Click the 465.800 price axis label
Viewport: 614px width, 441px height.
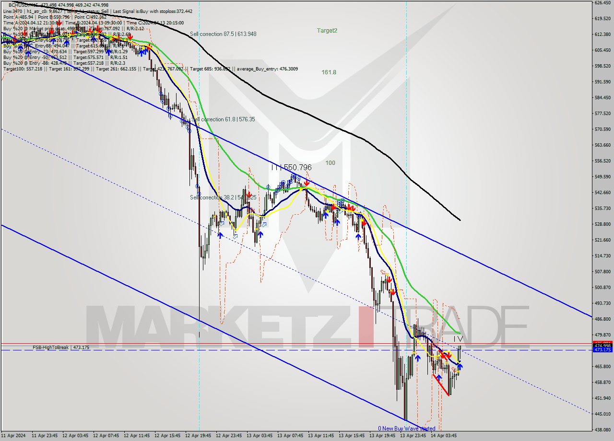pos(602,367)
